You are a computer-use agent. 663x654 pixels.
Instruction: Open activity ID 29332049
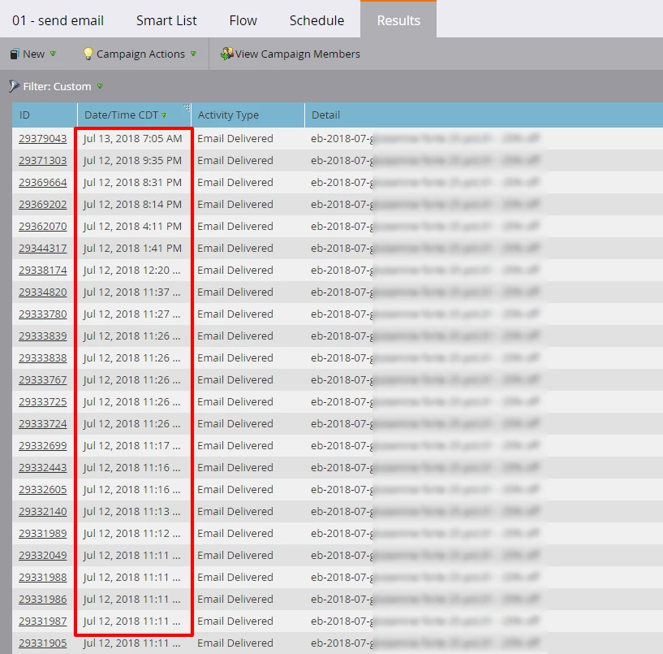43,556
